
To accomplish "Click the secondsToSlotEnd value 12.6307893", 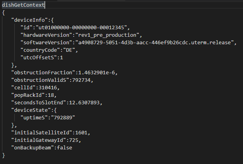I will (84, 103).
